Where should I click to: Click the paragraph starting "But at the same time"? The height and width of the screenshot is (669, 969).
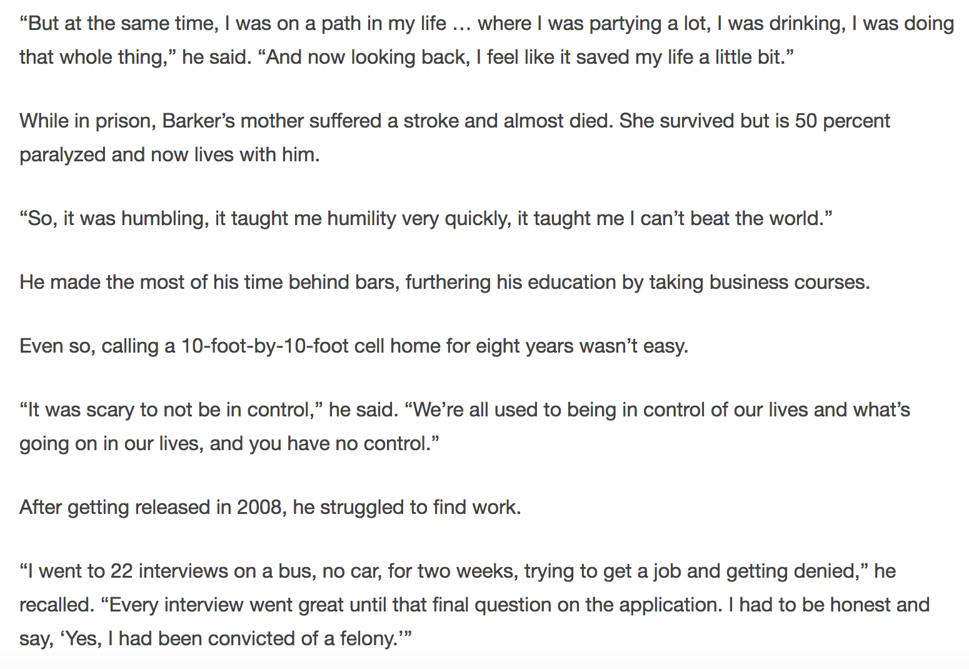(x=486, y=40)
